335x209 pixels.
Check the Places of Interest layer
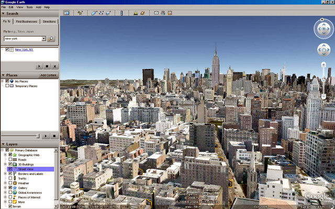coord(10,197)
